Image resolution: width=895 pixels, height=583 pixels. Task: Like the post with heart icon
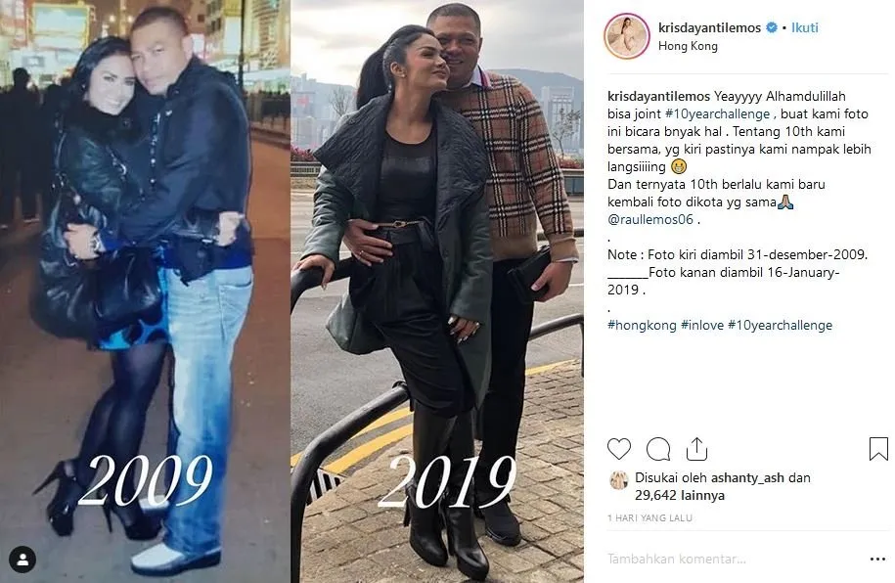pyautogui.click(x=619, y=449)
